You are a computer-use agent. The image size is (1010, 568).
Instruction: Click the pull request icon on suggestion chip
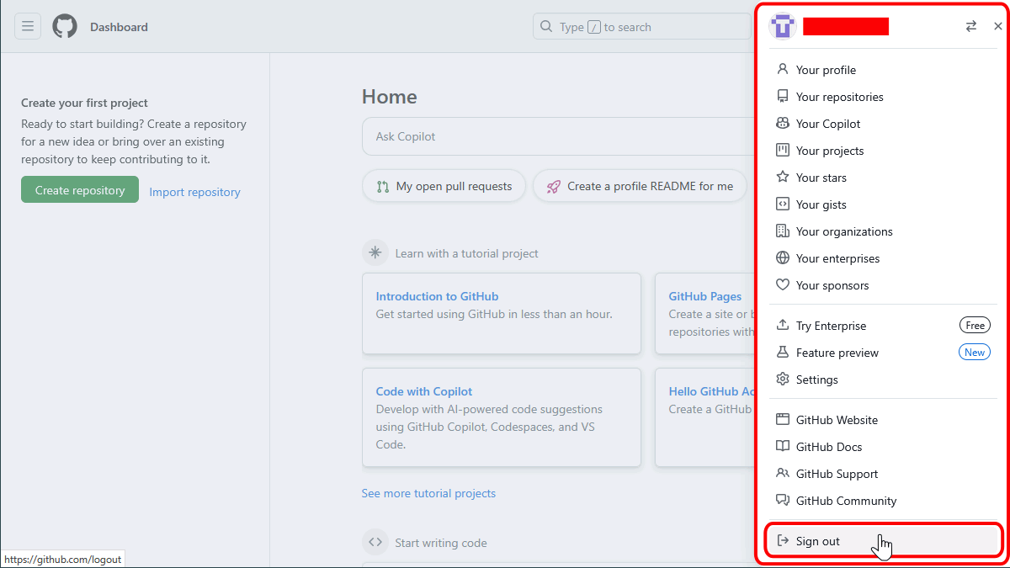click(x=383, y=187)
